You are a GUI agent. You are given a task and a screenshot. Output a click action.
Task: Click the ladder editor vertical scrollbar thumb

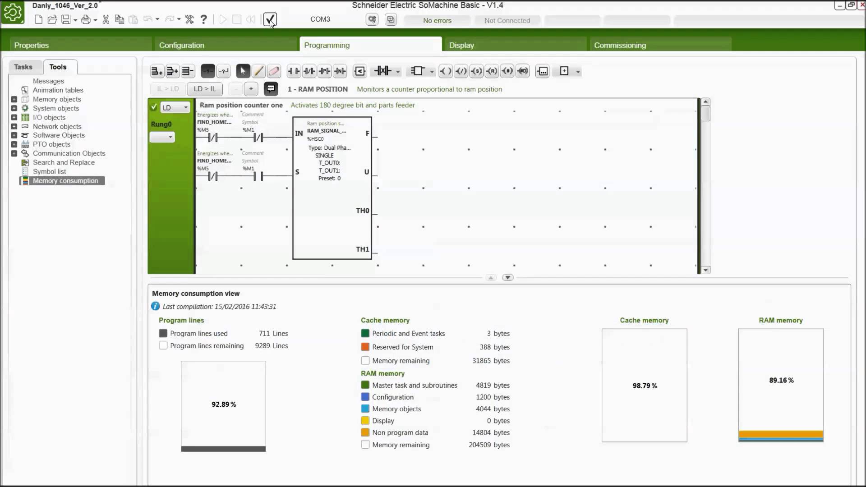(x=706, y=114)
